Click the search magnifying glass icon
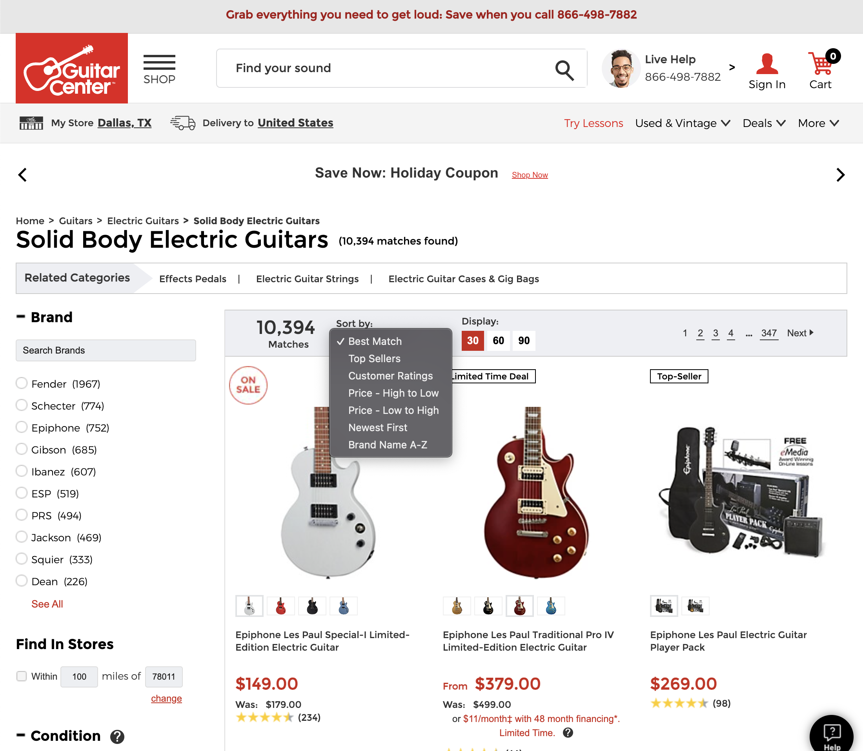Image resolution: width=863 pixels, height=751 pixels. tap(564, 69)
